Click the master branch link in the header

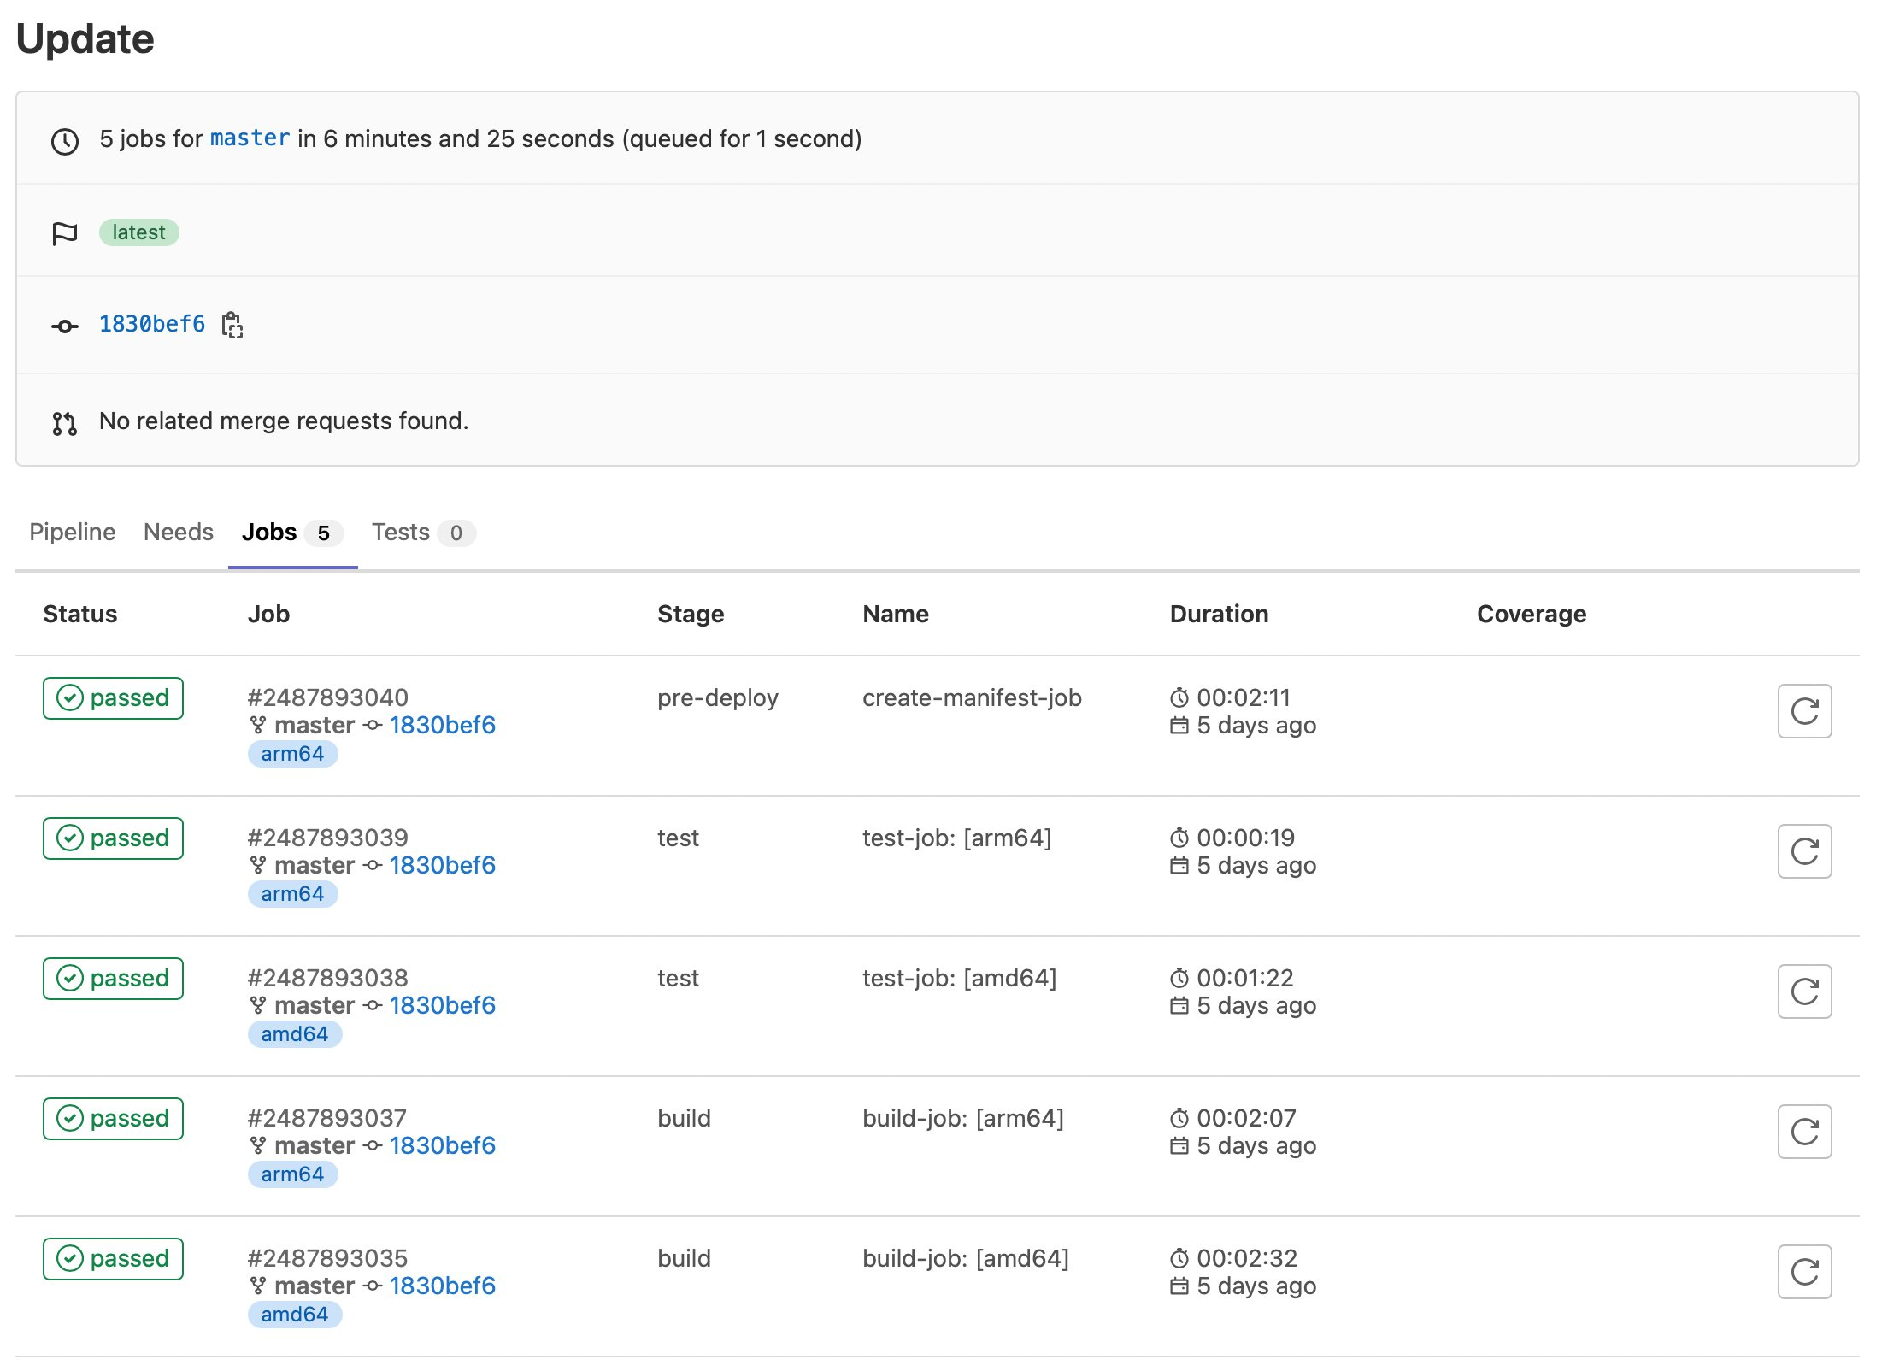[249, 138]
